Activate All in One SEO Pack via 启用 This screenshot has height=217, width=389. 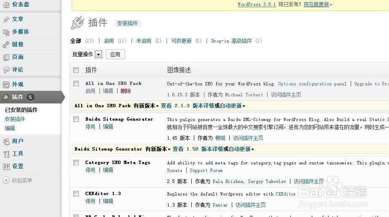[x=90, y=91]
